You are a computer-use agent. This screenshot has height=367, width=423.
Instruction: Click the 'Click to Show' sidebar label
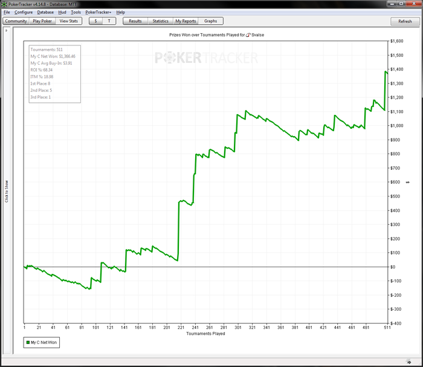pos(7,191)
